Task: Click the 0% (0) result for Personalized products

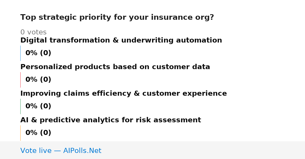Action: [38, 80]
